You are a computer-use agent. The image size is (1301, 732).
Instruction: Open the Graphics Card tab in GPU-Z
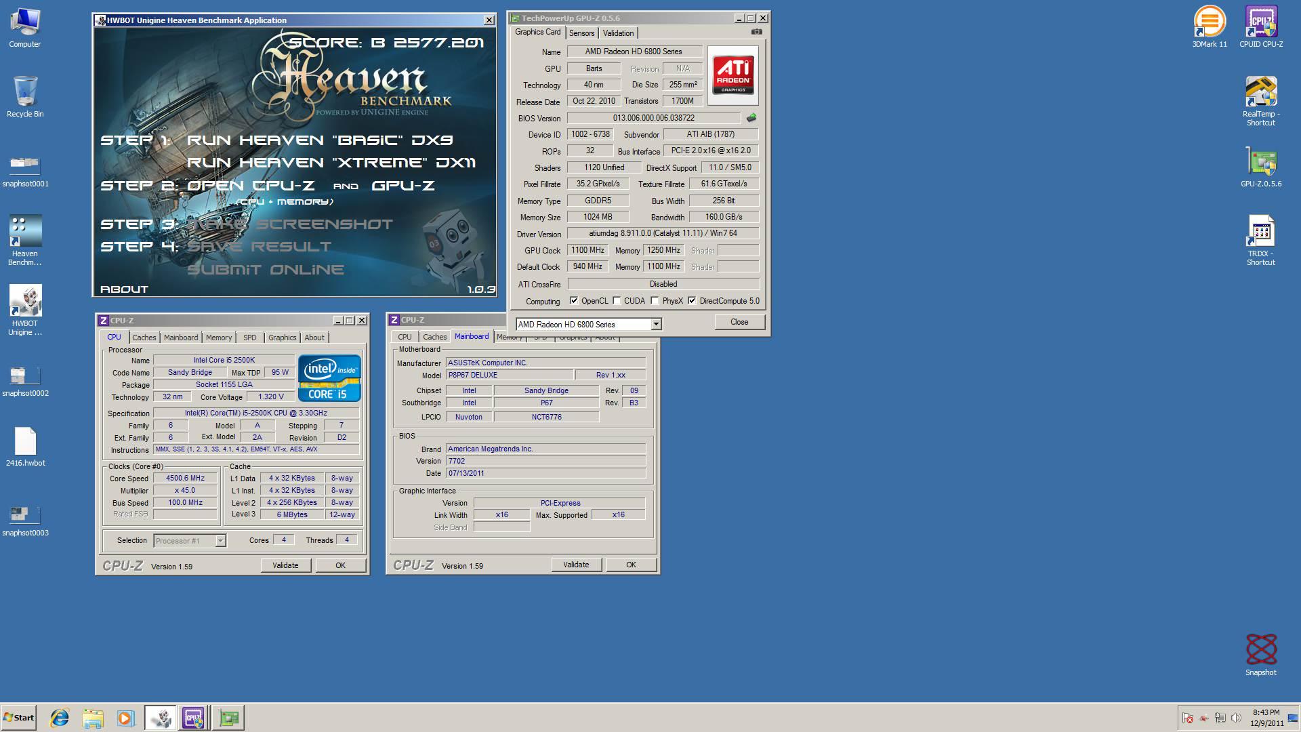point(538,33)
